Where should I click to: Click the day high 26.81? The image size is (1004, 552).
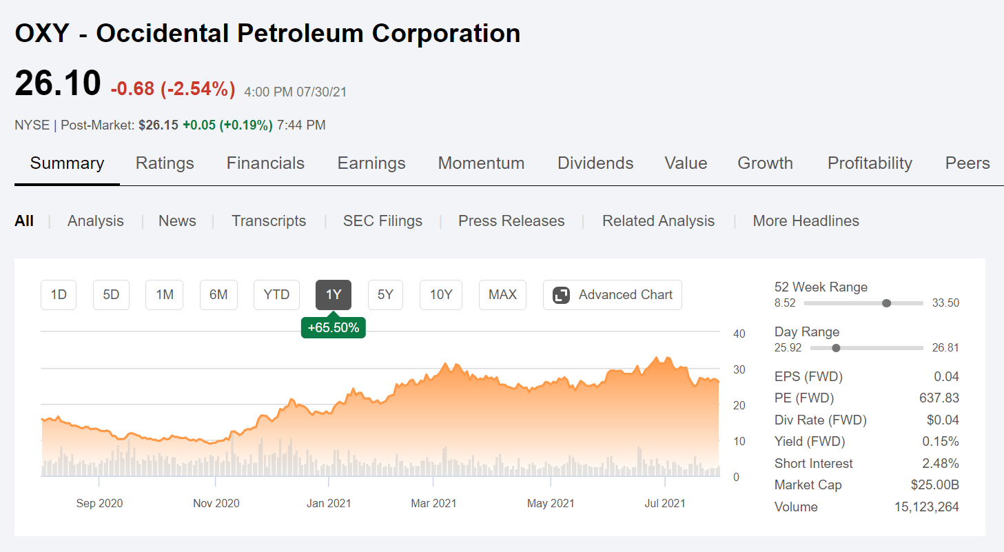(945, 348)
